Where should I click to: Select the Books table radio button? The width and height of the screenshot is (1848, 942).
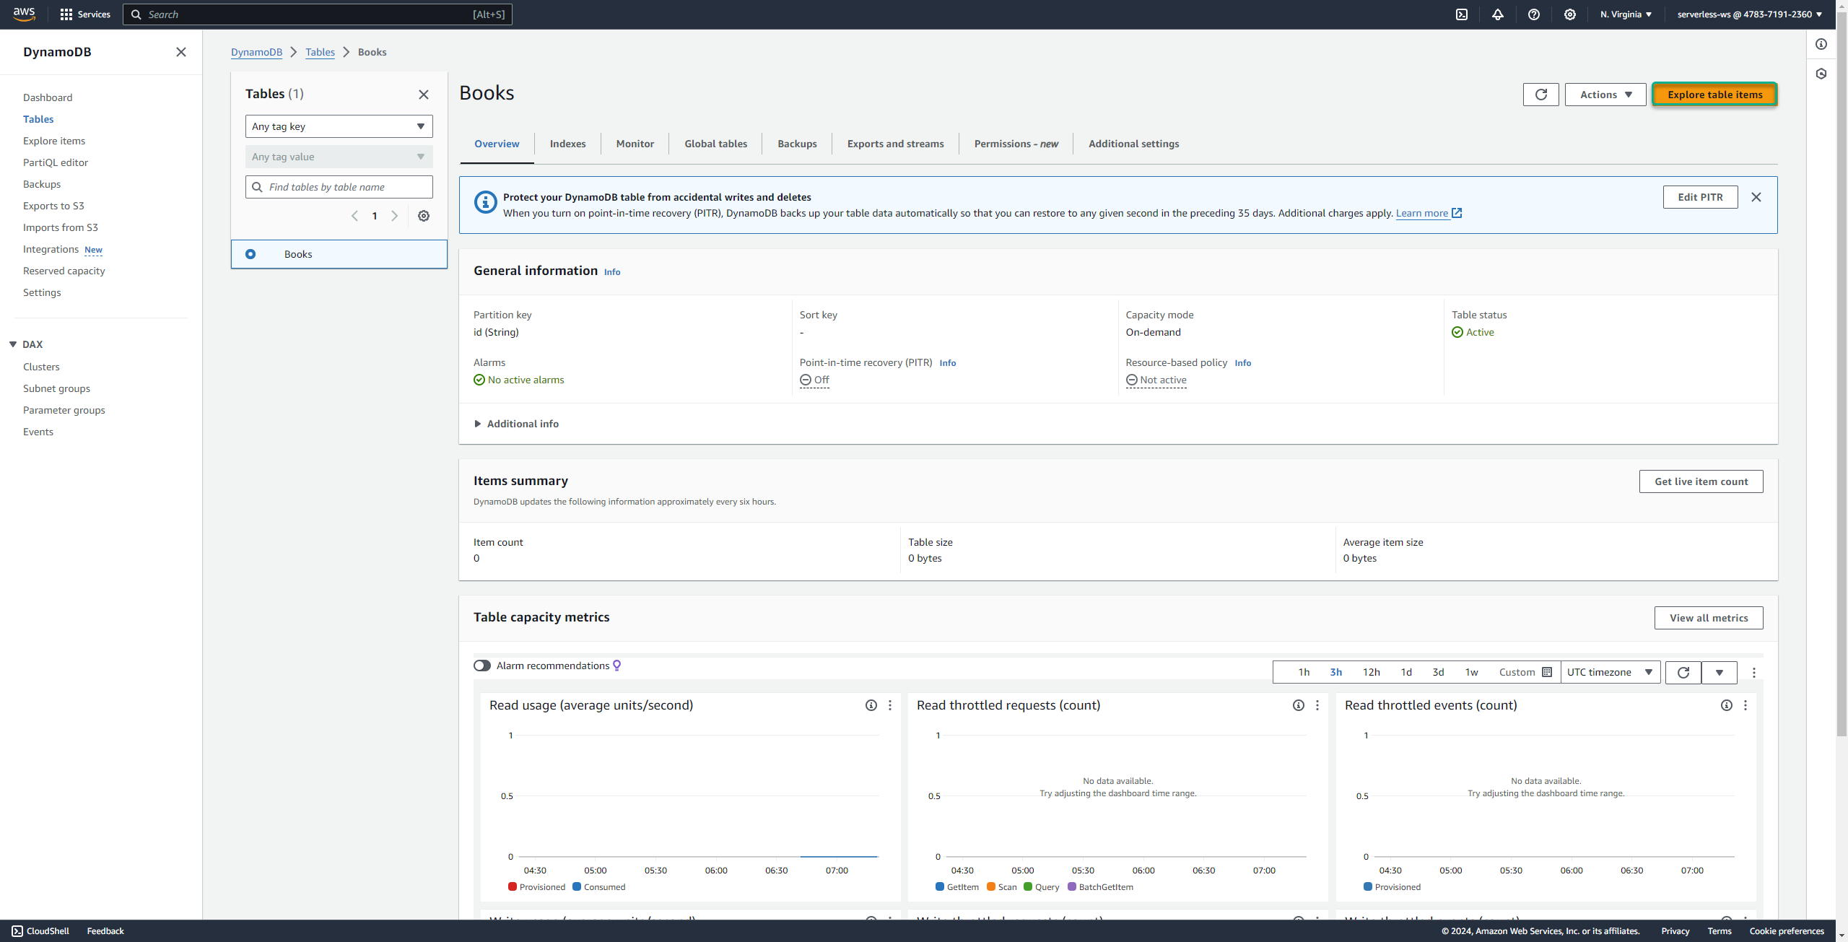pos(250,254)
